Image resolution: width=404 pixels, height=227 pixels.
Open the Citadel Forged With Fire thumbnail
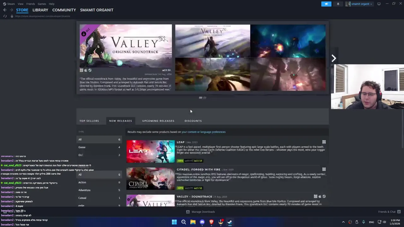(x=151, y=179)
